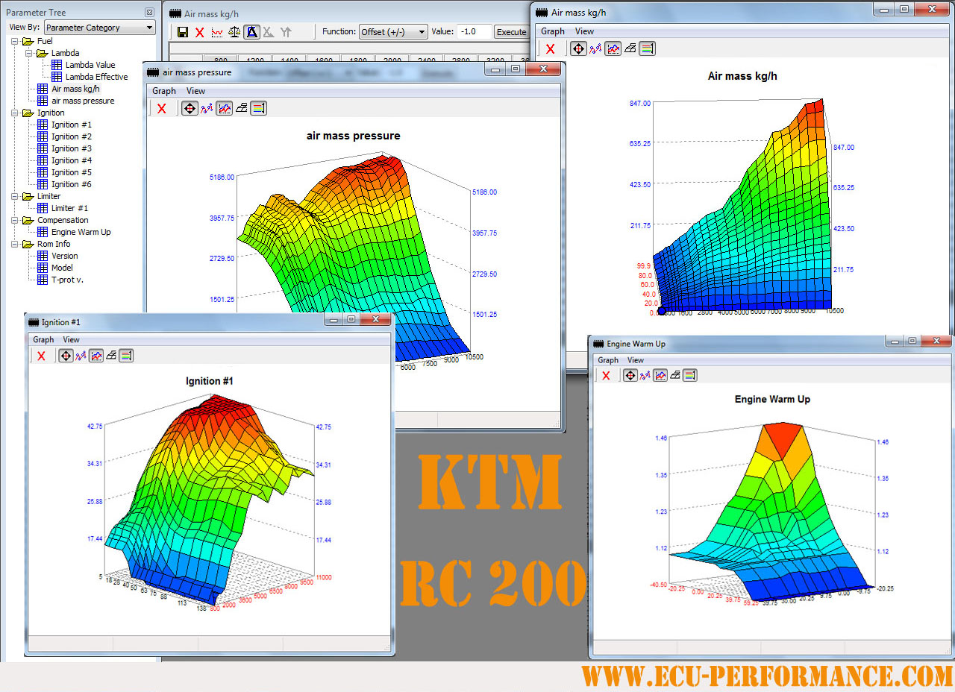The image size is (955, 692).
Task: Select Ignition #3 in Parameter Tree
Action: pyautogui.click(x=72, y=148)
